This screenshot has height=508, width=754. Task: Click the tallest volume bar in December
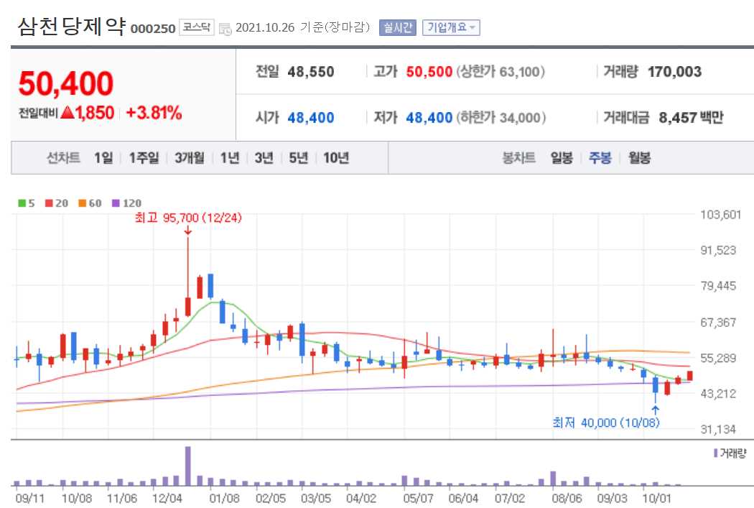(x=188, y=466)
